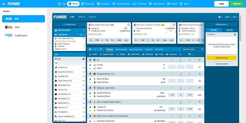Favorite India Independence Cup star
This screenshot has width=246, height=123.
[x=84, y=38]
